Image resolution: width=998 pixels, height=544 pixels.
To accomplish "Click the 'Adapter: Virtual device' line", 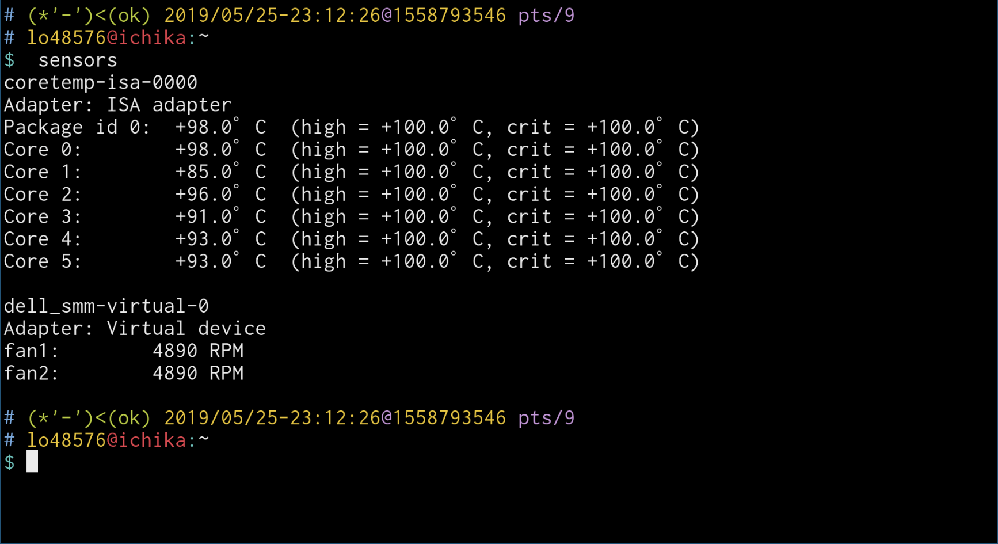I will 135,329.
